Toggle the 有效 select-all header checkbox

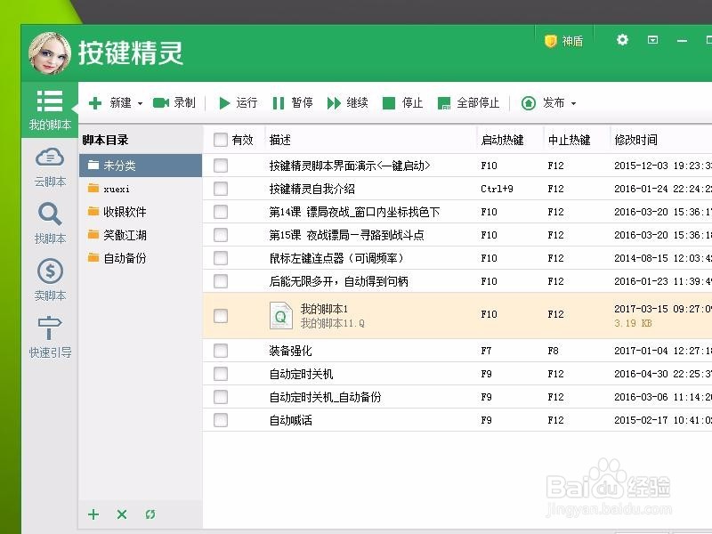[220, 140]
